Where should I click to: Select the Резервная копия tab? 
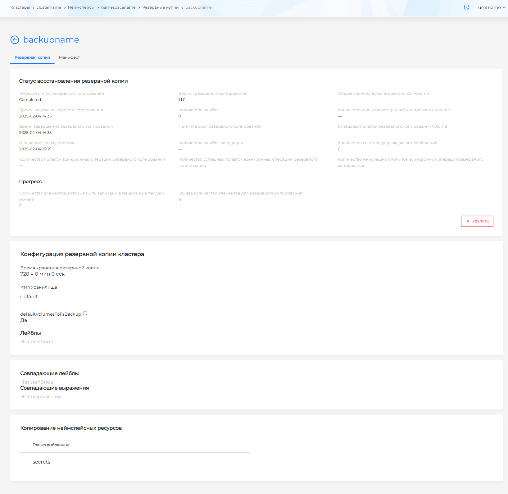tap(32, 57)
